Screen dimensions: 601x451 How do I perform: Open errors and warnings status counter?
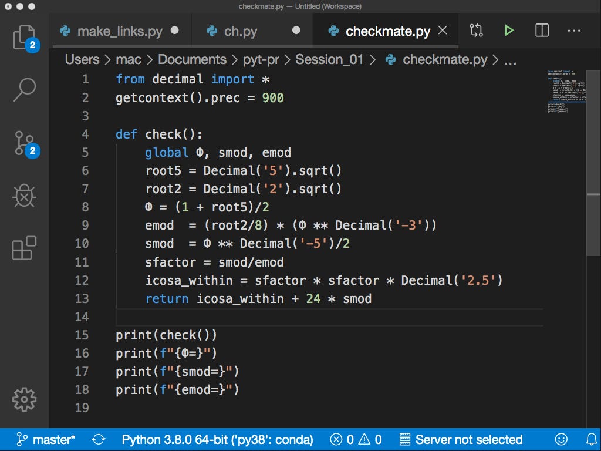tap(356, 439)
